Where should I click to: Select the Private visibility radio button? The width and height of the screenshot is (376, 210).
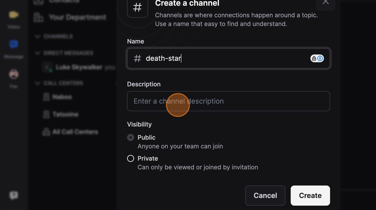(131, 158)
